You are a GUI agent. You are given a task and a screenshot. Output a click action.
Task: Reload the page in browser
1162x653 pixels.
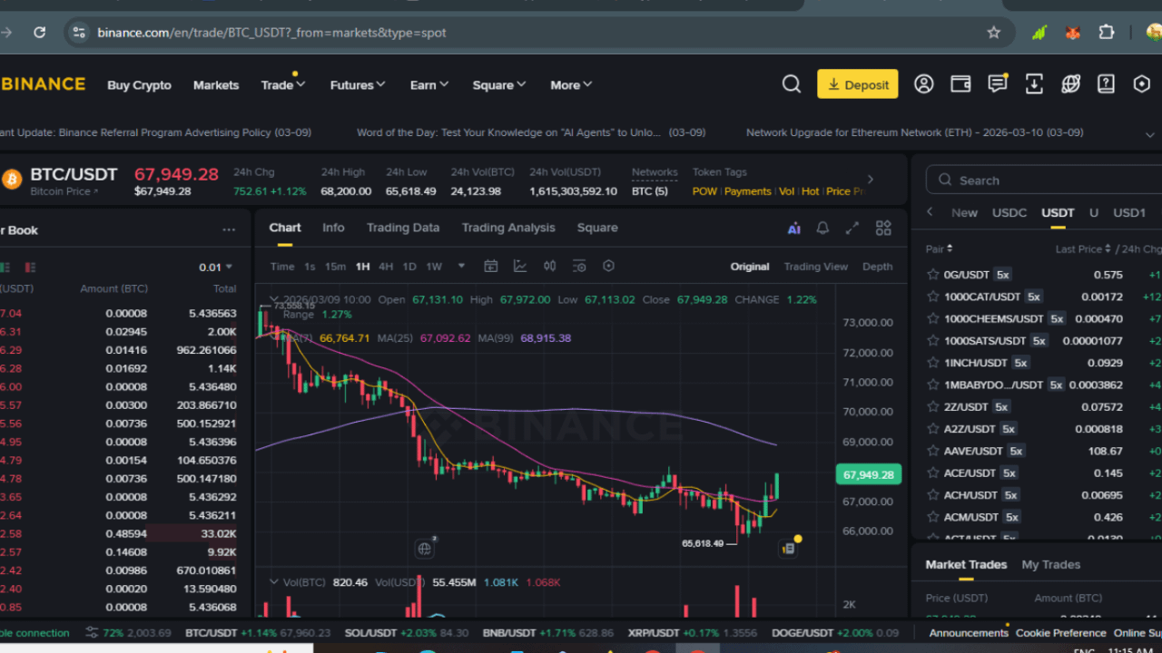click(x=40, y=33)
